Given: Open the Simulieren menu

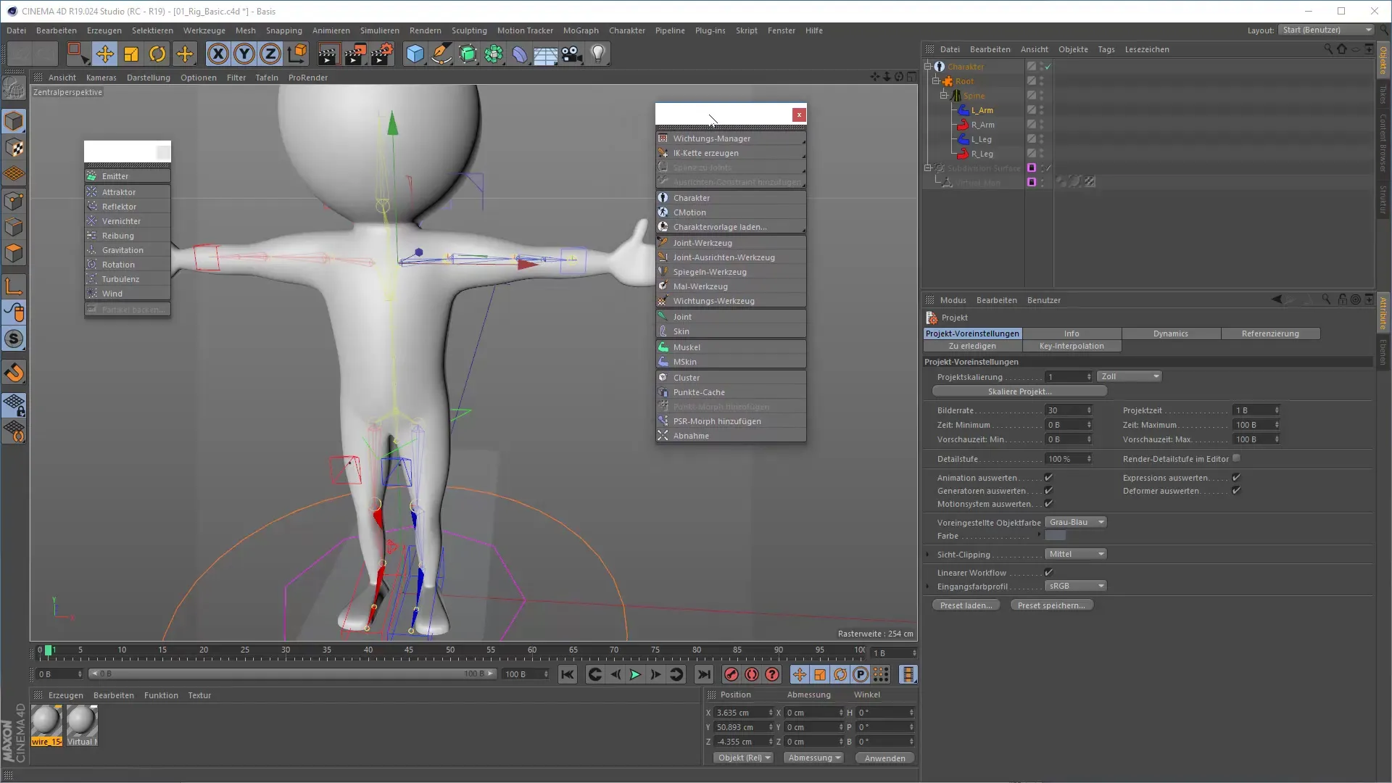Looking at the screenshot, I should point(380,30).
